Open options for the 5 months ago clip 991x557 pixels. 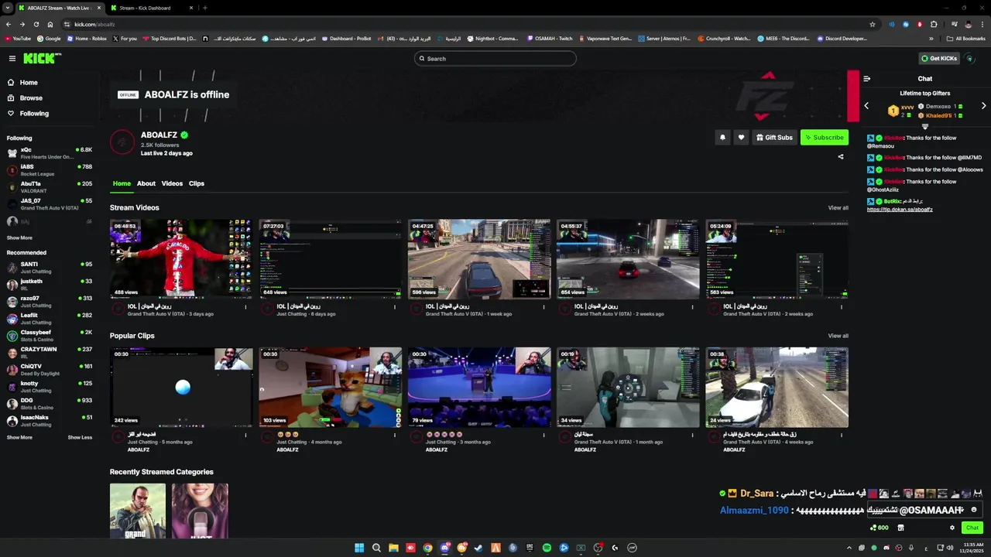pyautogui.click(x=246, y=435)
